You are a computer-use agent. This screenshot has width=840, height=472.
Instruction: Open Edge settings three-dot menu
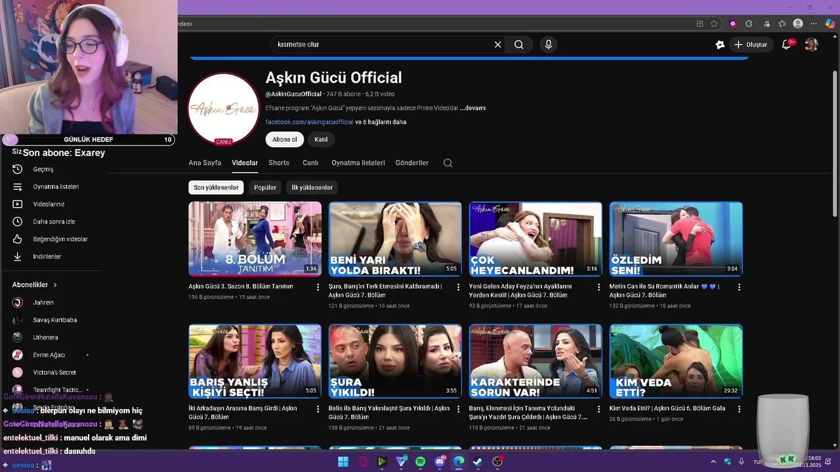pyautogui.click(x=814, y=24)
